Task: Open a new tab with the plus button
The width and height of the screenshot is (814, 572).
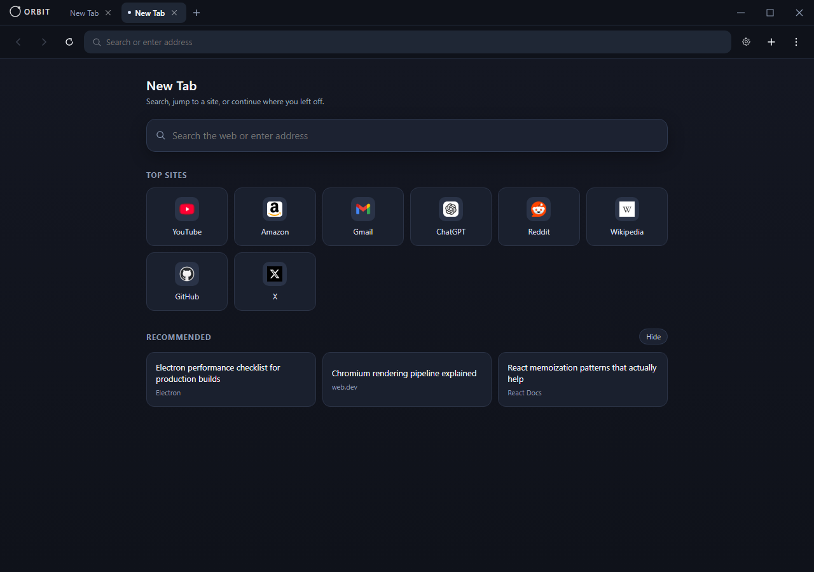Action: [197, 13]
